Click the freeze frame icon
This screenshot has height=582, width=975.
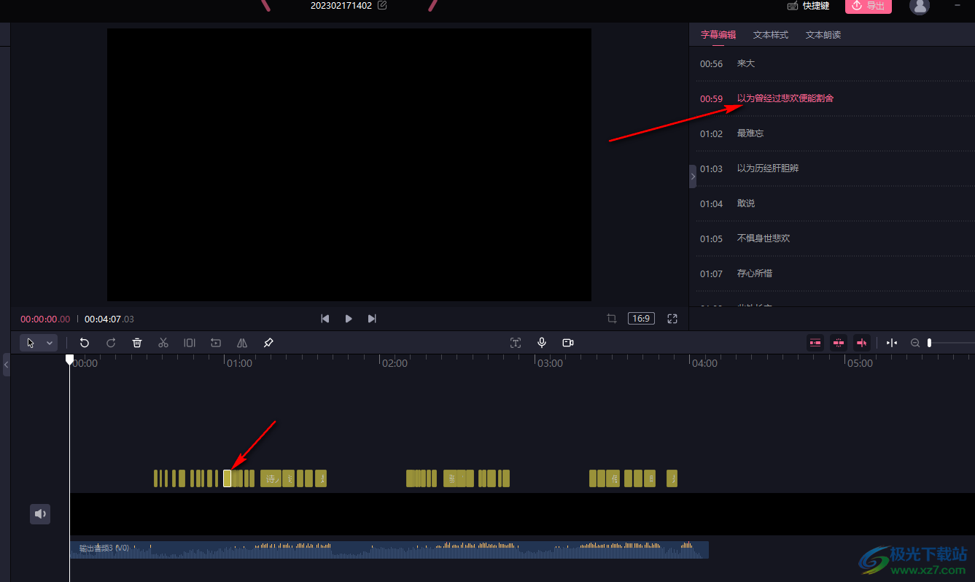coord(216,343)
